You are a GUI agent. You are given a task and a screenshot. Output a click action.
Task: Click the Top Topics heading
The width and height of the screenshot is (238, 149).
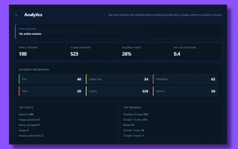[26, 108]
